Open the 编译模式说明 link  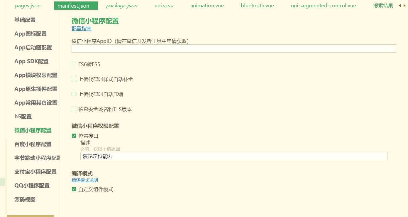(85, 180)
